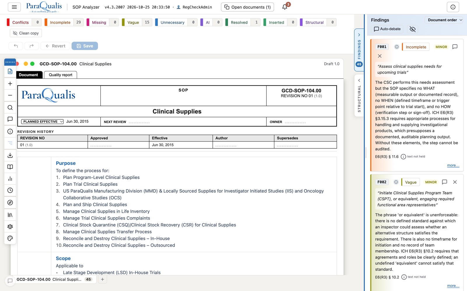Open the comments tool in sidebar
Image resolution: width=467 pixels, height=291 pixels.
tap(10, 119)
